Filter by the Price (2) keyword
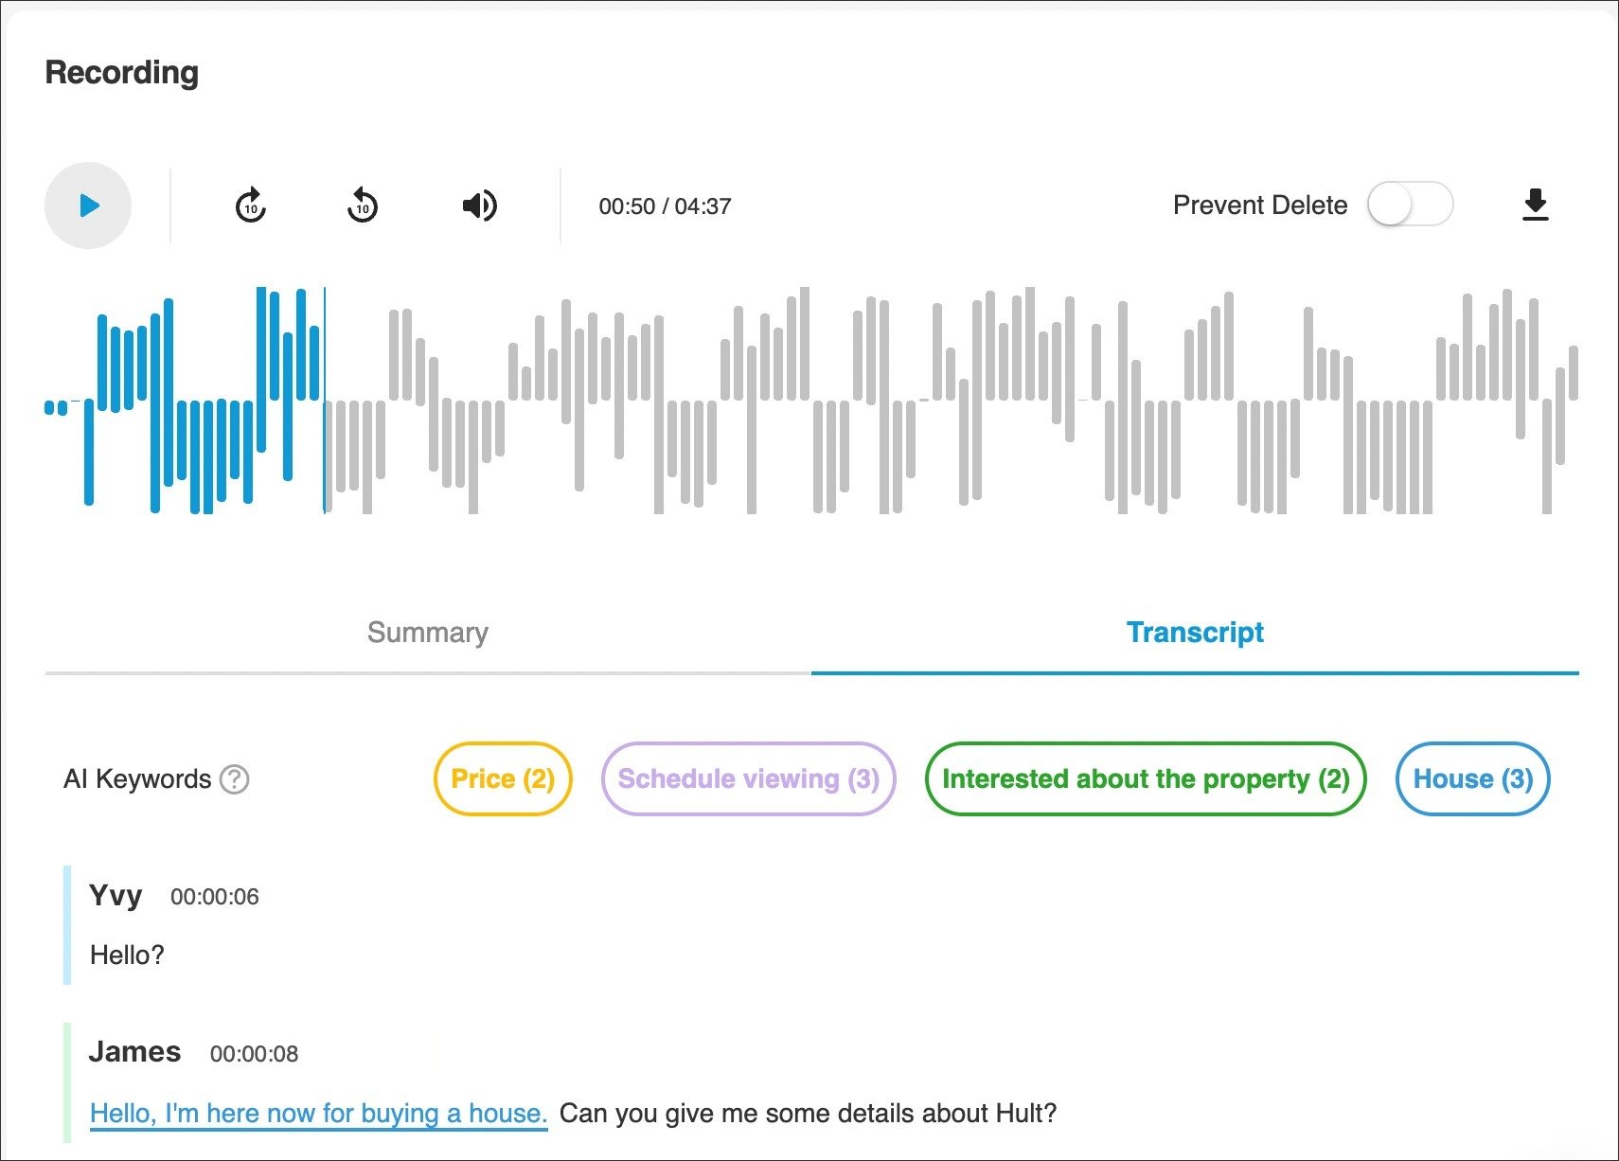Image resolution: width=1619 pixels, height=1161 pixels. point(503,779)
